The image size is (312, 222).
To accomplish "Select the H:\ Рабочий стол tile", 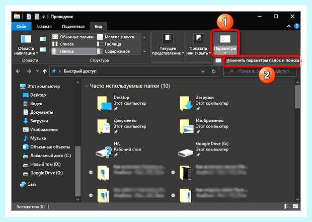I will click(119, 149).
